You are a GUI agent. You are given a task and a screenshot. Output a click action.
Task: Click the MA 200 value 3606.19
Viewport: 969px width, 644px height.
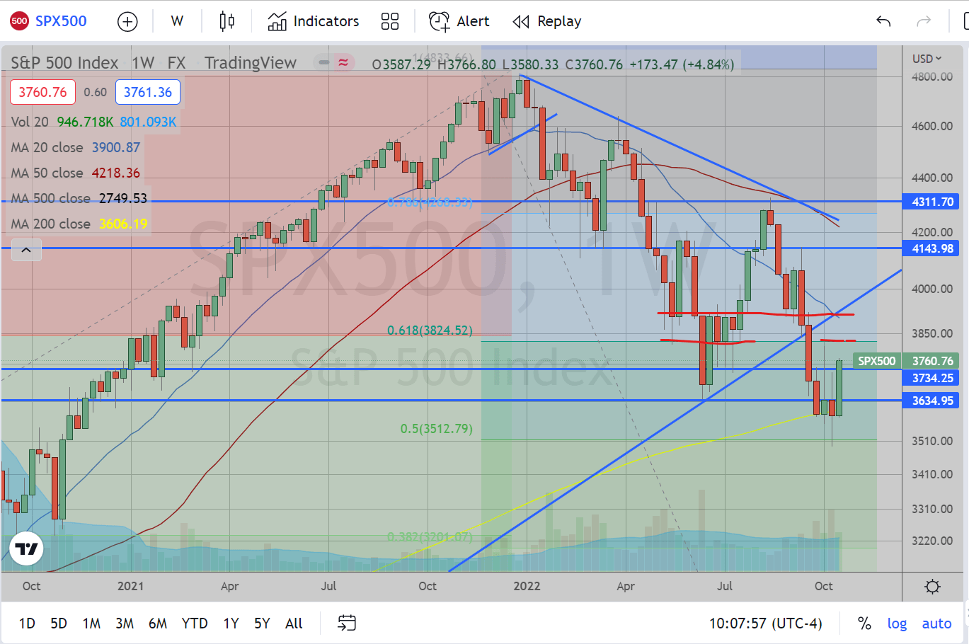[x=123, y=224]
